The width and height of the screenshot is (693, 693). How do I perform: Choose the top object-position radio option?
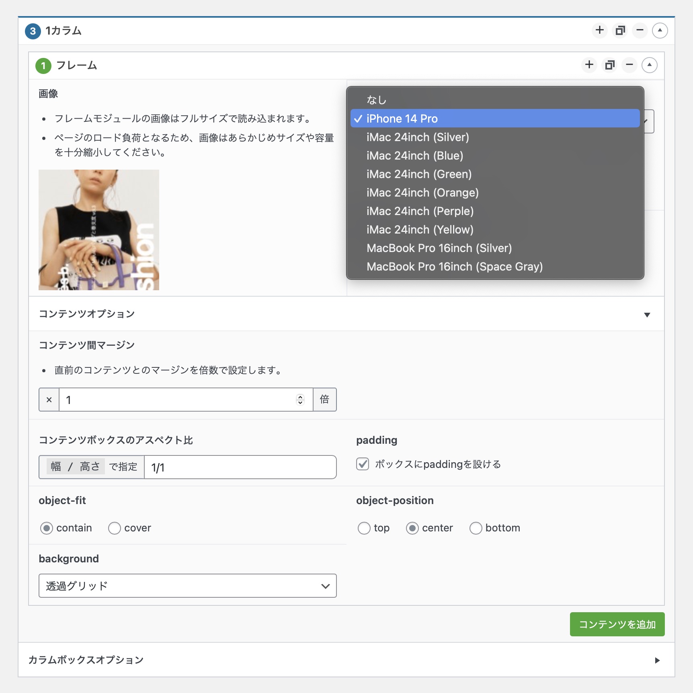tap(364, 528)
